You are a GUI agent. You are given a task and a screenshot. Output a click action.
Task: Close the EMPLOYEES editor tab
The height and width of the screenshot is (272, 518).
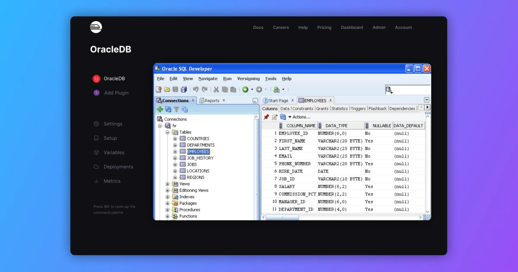point(331,100)
